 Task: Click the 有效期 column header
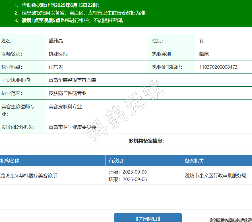[x=115, y=161]
